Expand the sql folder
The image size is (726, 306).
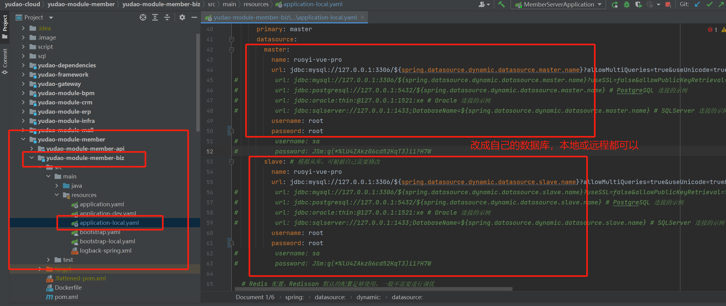pyautogui.click(x=23, y=56)
